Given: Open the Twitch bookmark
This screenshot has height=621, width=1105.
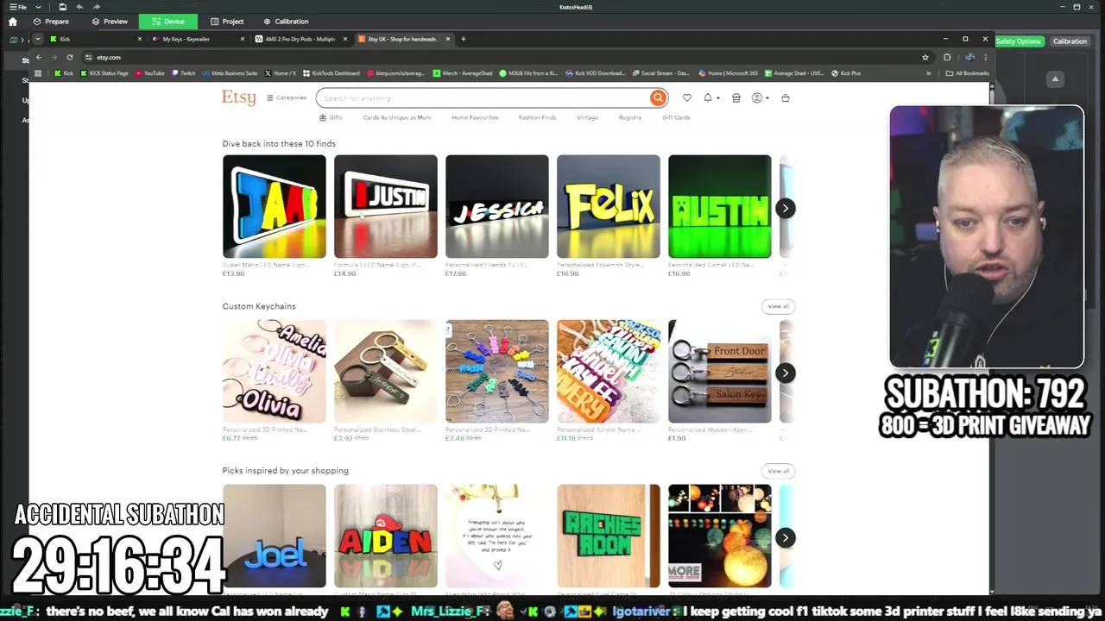Looking at the screenshot, I should [x=183, y=73].
